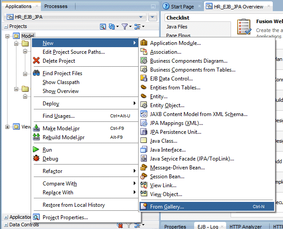Click the View Link icon
This screenshot has width=283, height=229.
click(144, 185)
